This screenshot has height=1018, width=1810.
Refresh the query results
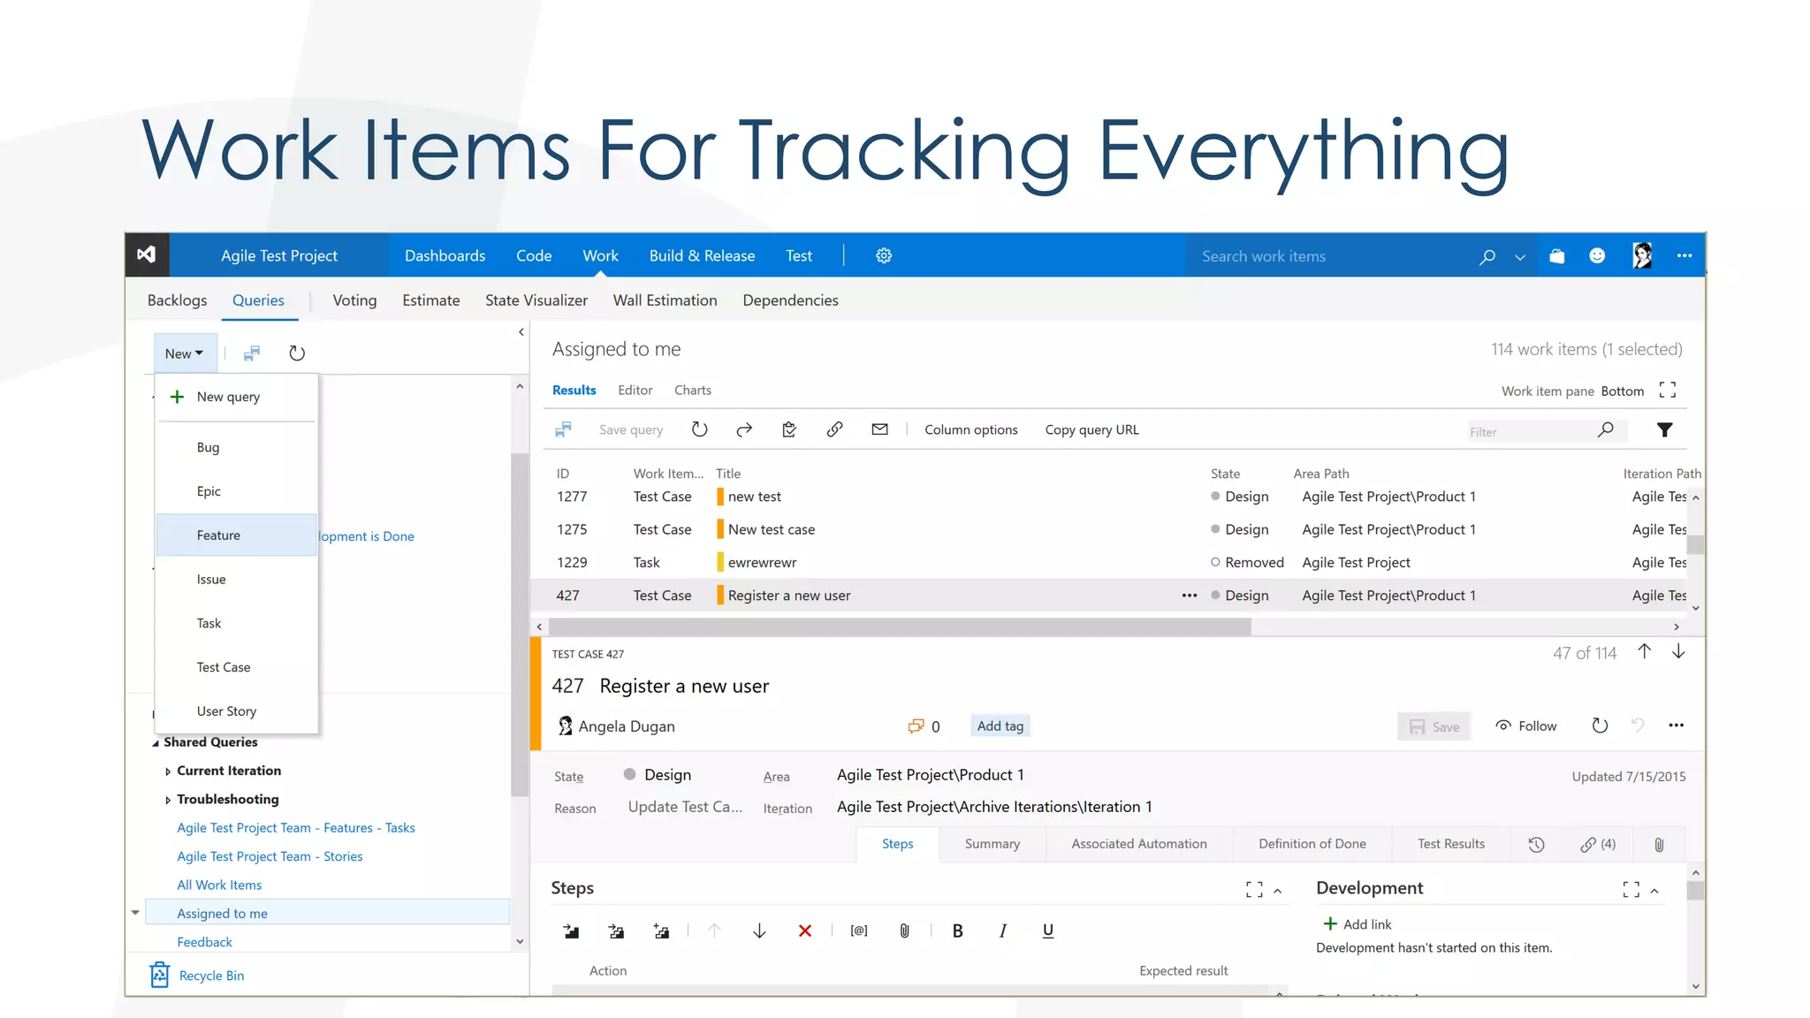(x=699, y=429)
